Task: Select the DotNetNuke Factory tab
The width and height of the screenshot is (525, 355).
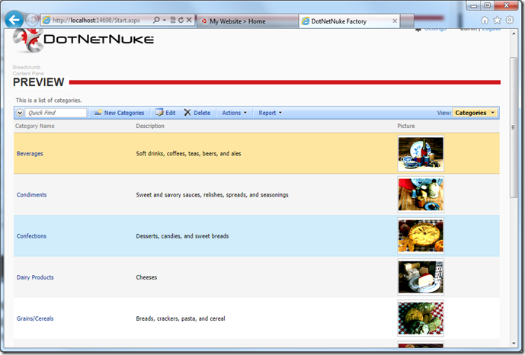Action: (349, 21)
